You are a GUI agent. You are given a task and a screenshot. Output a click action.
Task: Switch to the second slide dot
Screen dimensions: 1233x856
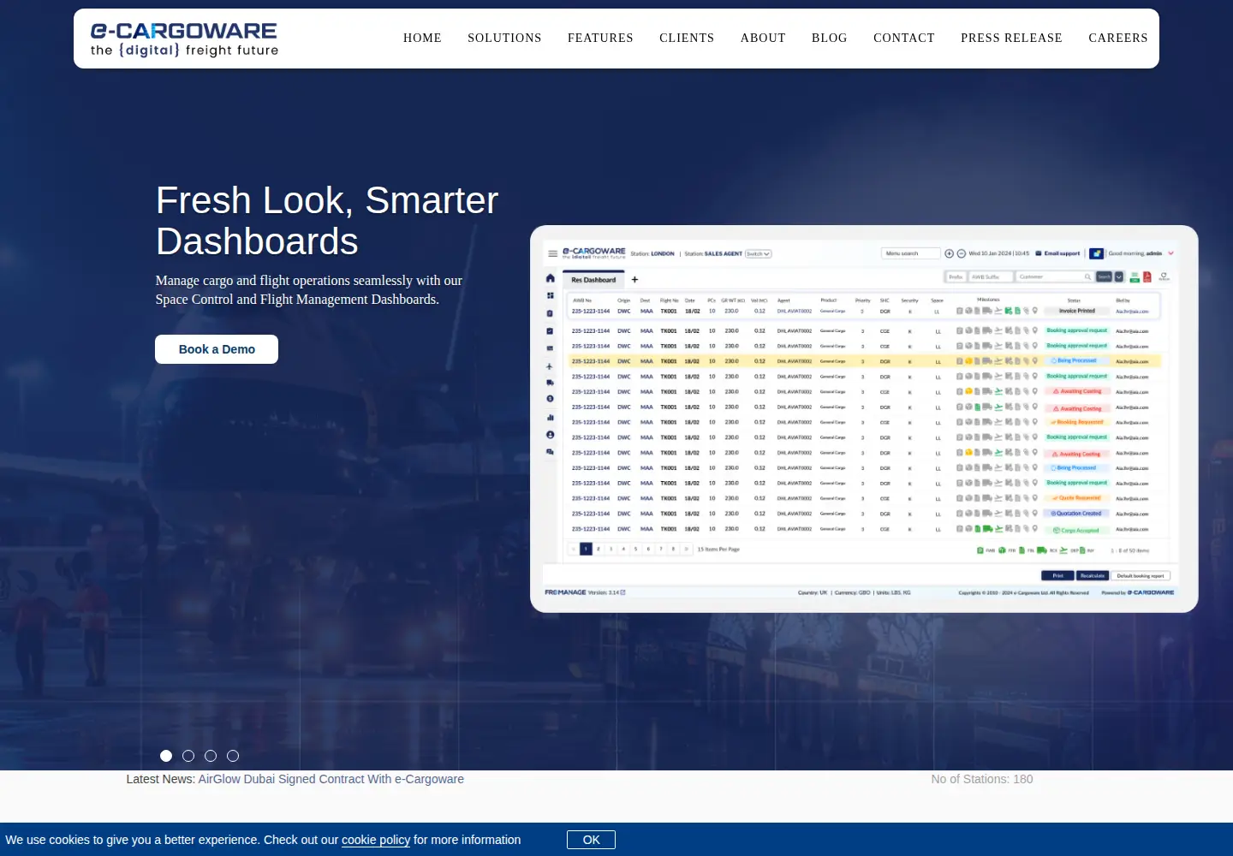tap(188, 756)
